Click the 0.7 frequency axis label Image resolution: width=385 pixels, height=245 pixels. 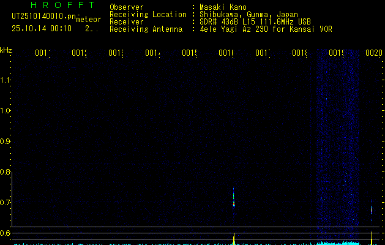(x=5, y=202)
